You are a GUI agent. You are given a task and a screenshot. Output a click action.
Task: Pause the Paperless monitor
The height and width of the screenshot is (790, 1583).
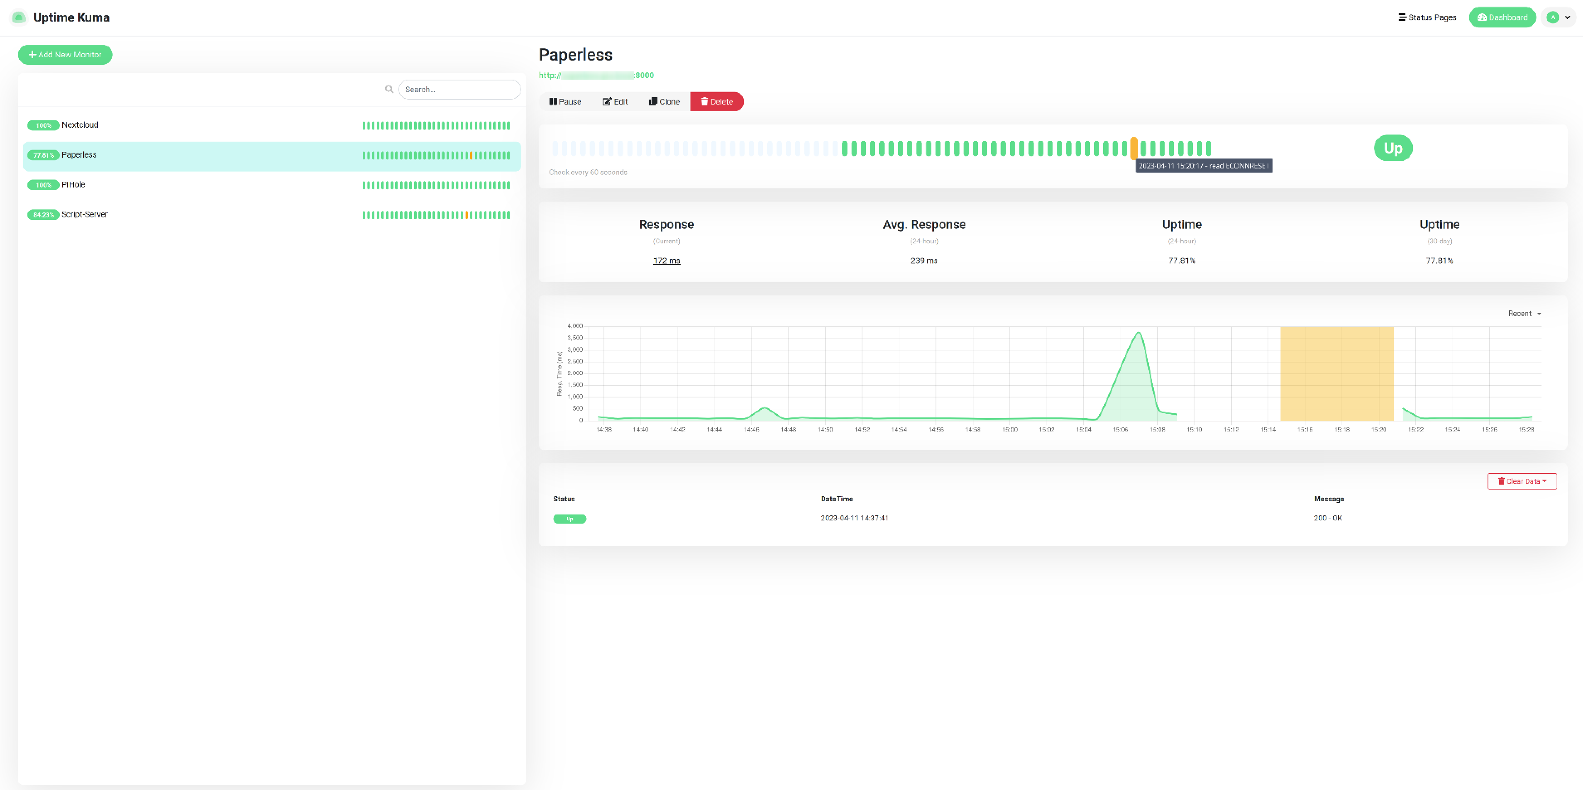pos(565,101)
